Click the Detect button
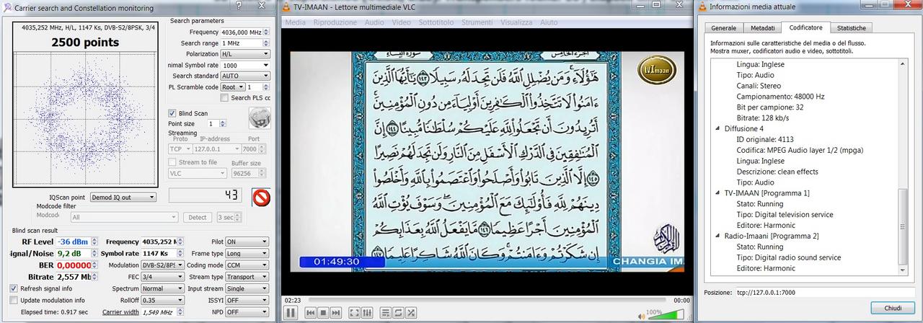Viewport: 923px width, 323px height. click(198, 217)
